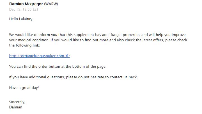Open the organicfungusnuker.com link
Image resolution: width=202 pixels, height=114 pixels.
(x=40, y=56)
